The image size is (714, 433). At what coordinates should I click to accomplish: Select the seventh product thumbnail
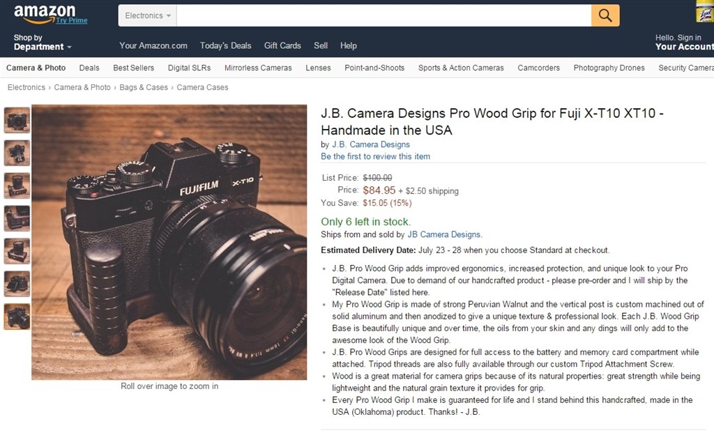17,317
